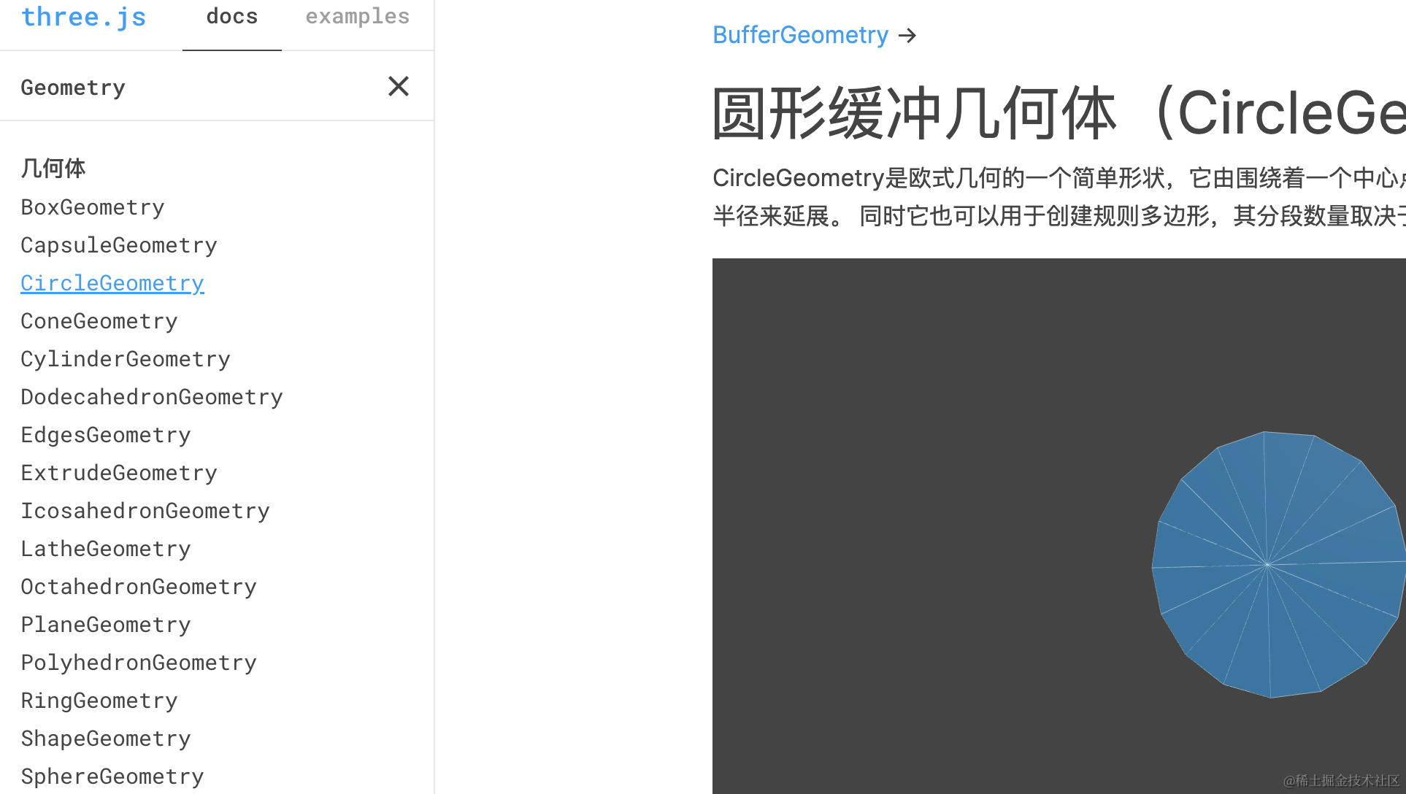Open CylinderGeometry documentation
The width and height of the screenshot is (1406, 794).
[x=126, y=359]
